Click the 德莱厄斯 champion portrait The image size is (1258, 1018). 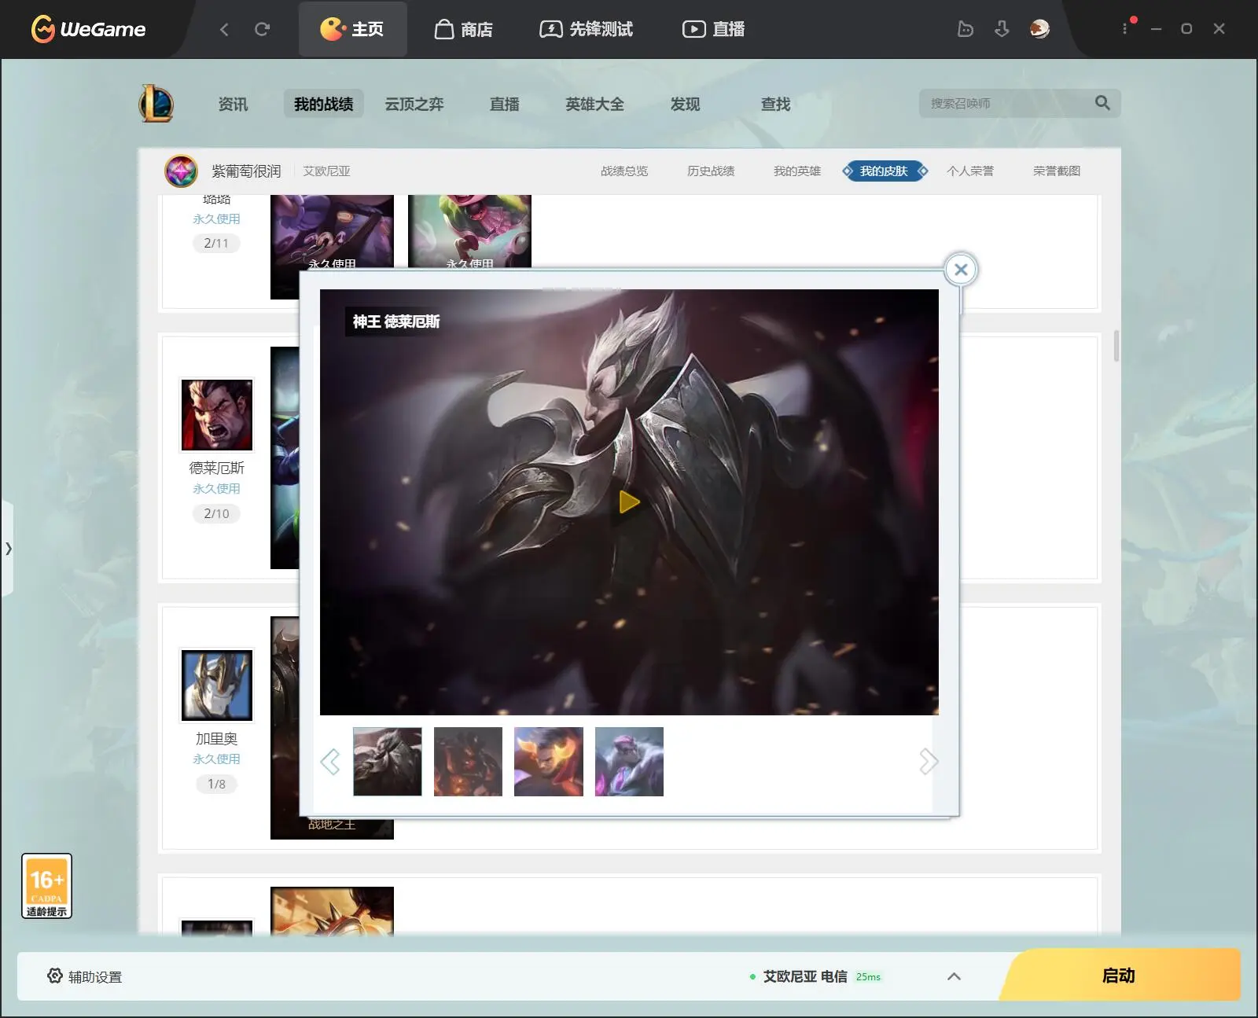pos(217,414)
